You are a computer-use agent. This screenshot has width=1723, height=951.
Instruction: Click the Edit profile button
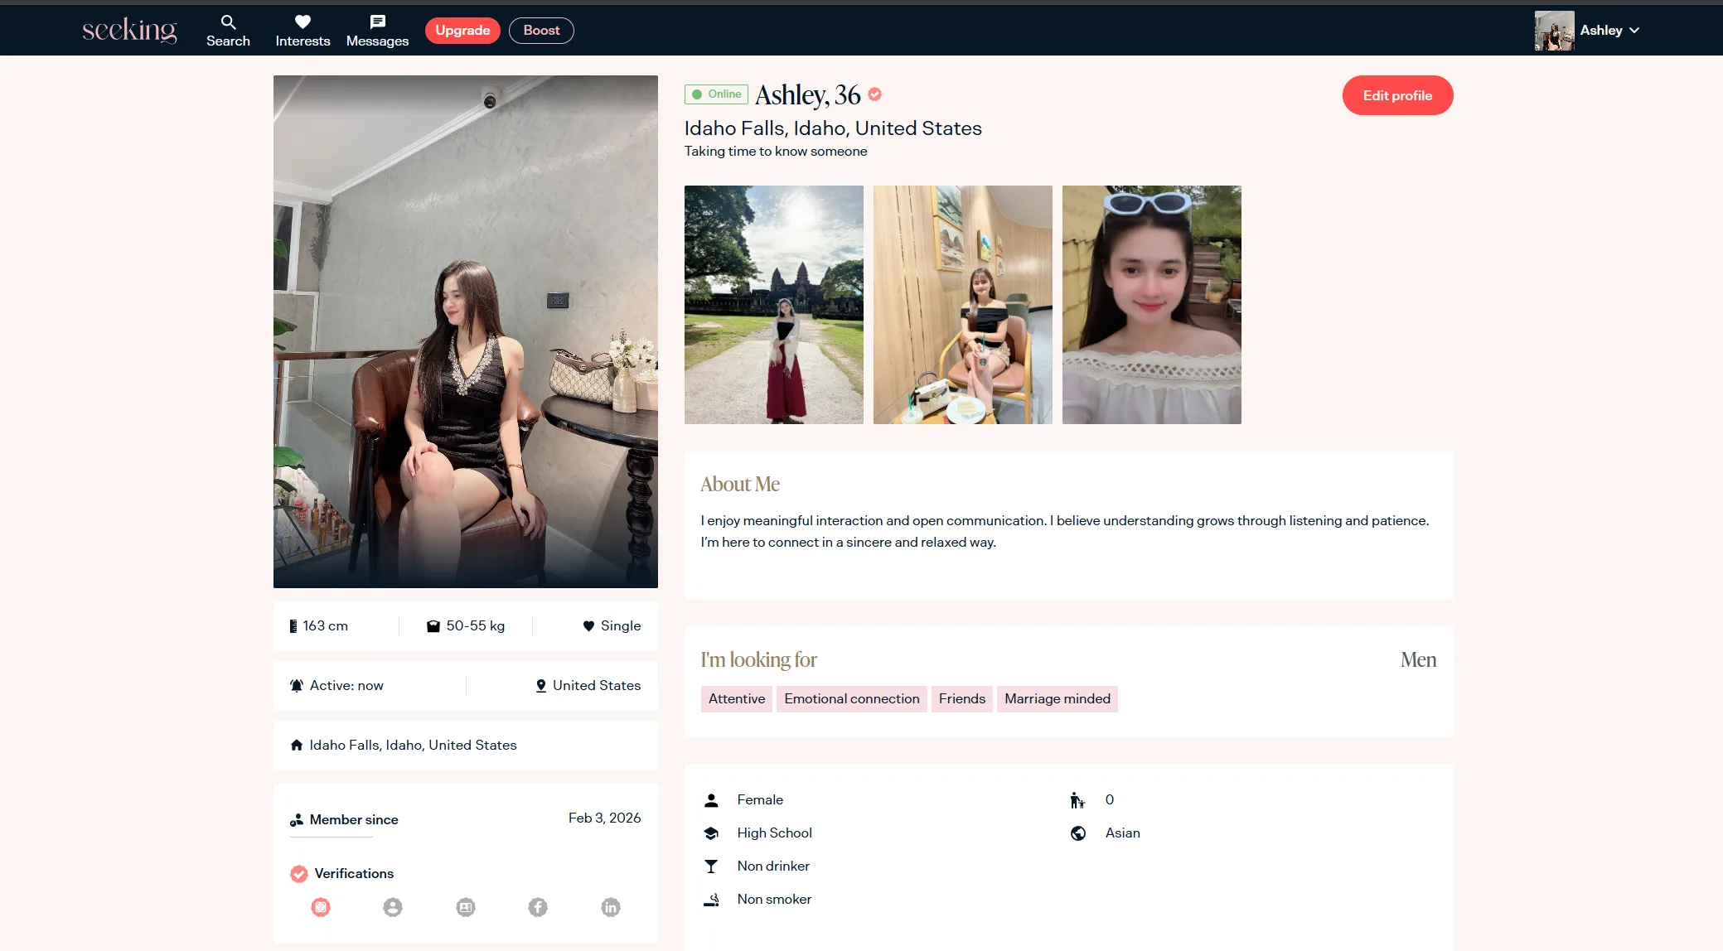pos(1397,95)
